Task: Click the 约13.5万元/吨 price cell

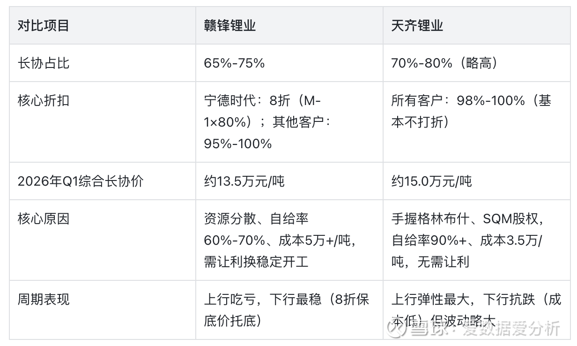Action: pyautogui.click(x=244, y=181)
